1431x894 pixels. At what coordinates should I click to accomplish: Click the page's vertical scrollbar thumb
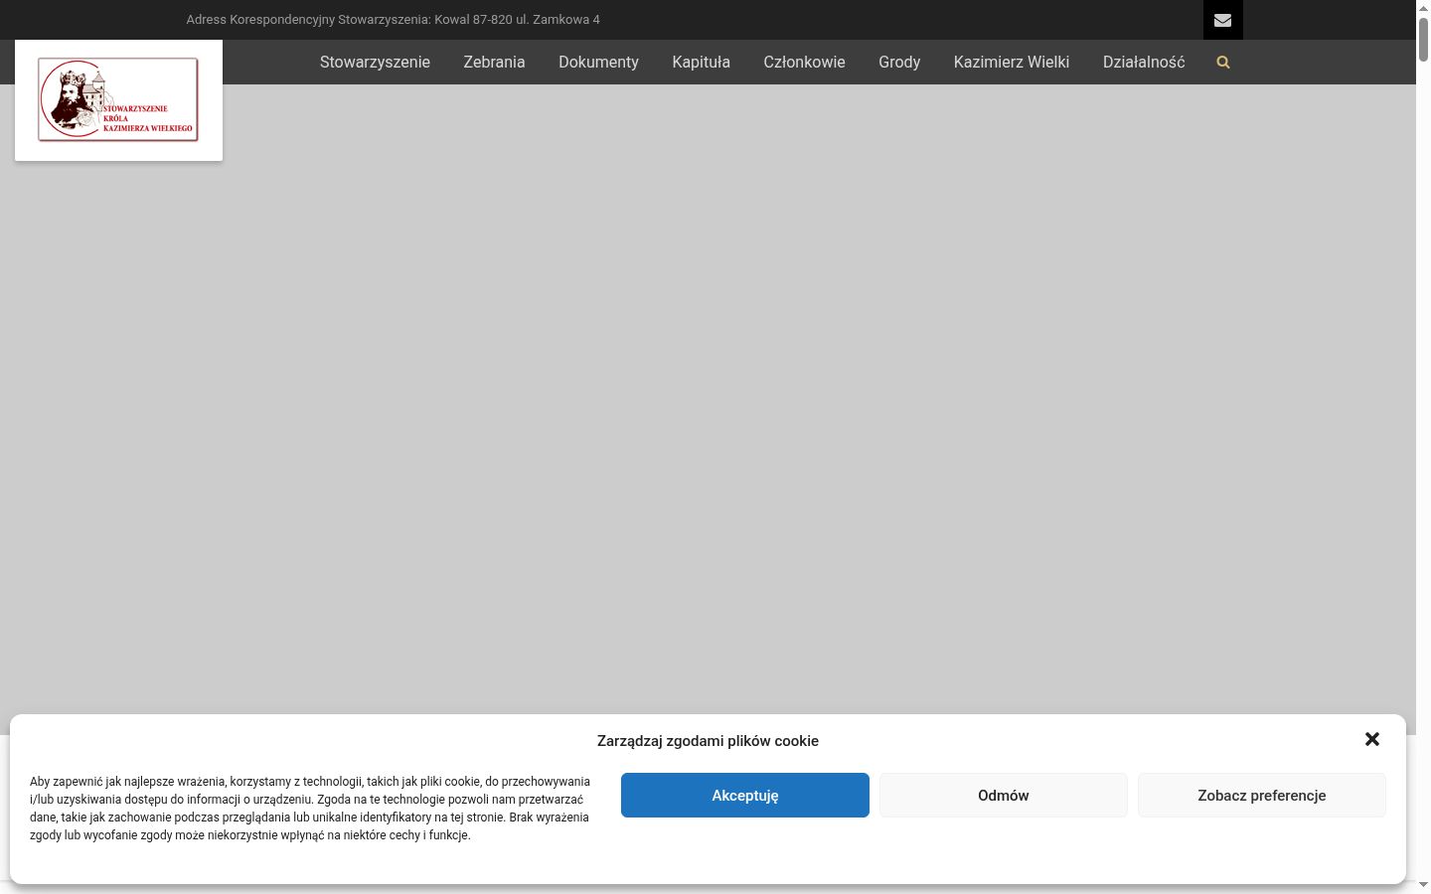pyautogui.click(x=1423, y=40)
